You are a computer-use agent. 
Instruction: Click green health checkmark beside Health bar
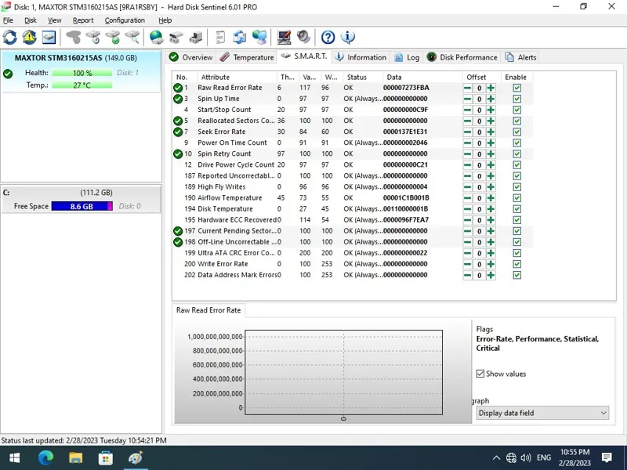point(8,74)
